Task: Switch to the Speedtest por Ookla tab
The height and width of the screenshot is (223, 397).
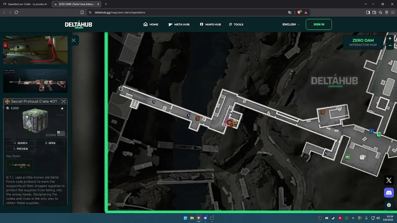Action: click(26, 4)
